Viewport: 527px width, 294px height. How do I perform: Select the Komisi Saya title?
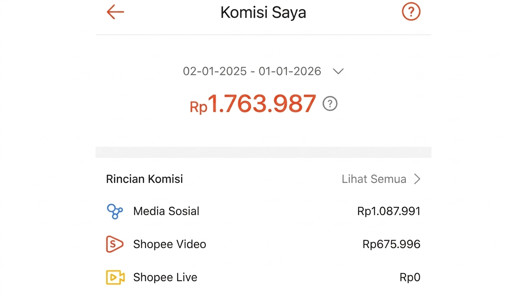click(263, 12)
